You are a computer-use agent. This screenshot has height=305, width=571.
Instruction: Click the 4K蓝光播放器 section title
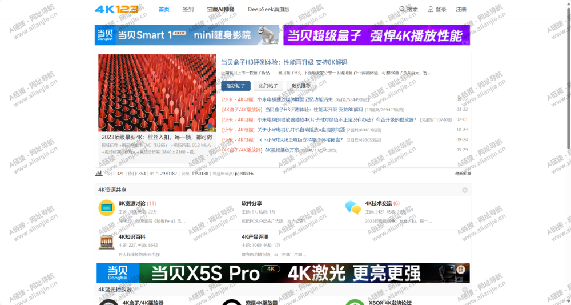pos(115,290)
